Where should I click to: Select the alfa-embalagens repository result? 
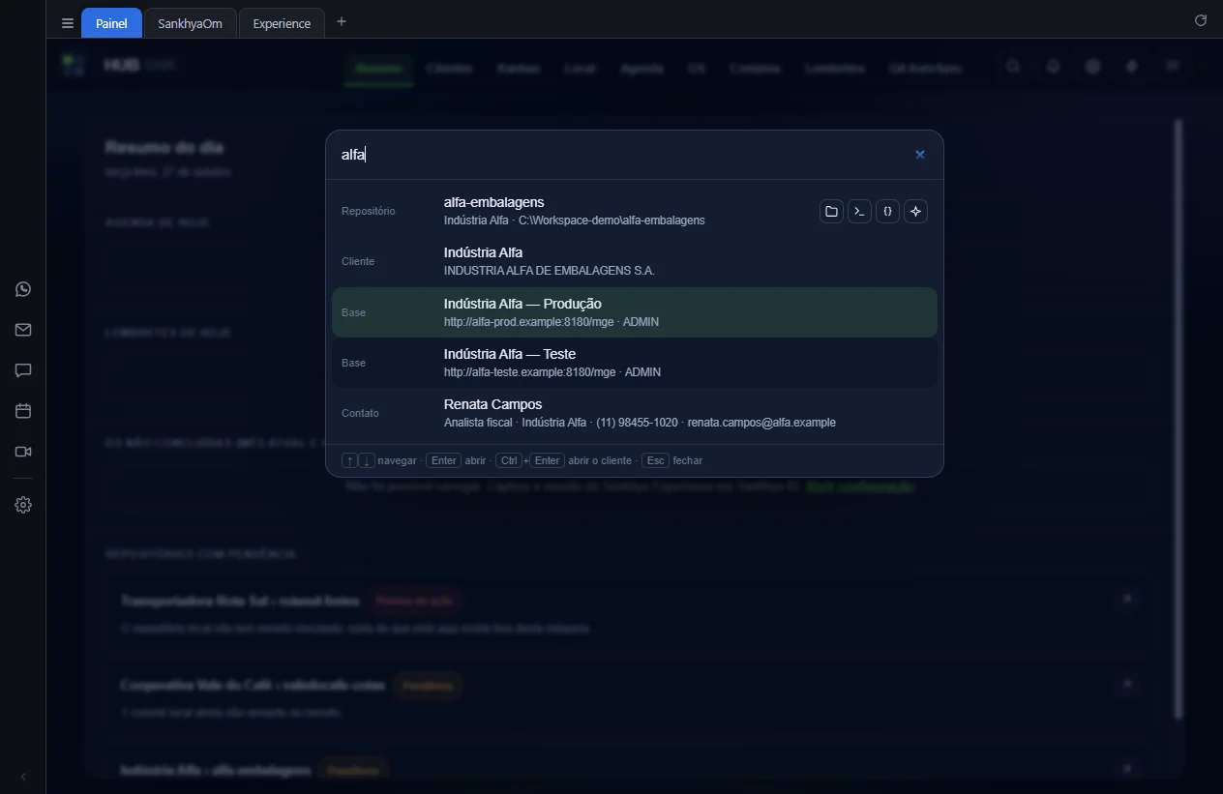635,211
